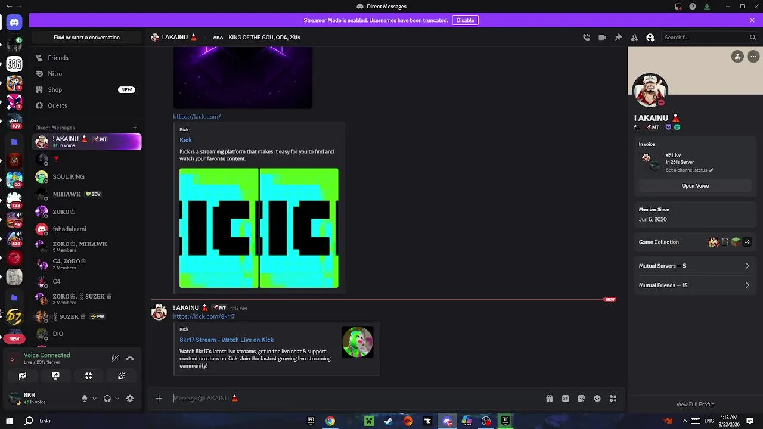Click the green update download icon

tap(707, 7)
